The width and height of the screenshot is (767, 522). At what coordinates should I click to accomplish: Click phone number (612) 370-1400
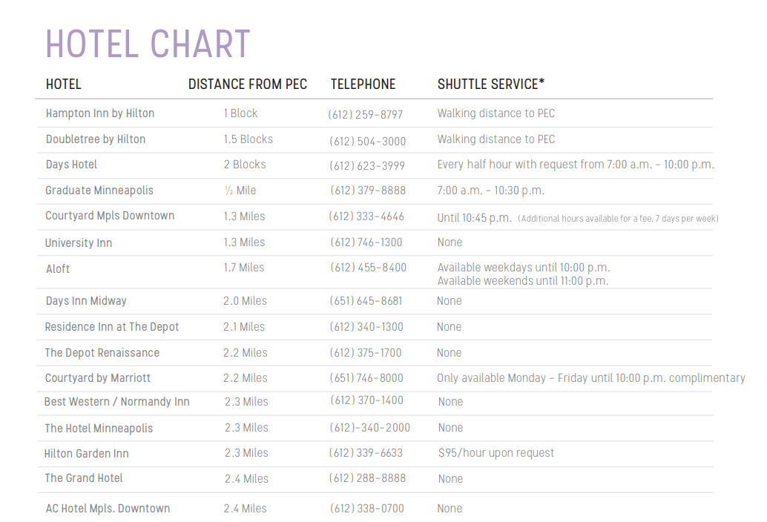[367, 400]
